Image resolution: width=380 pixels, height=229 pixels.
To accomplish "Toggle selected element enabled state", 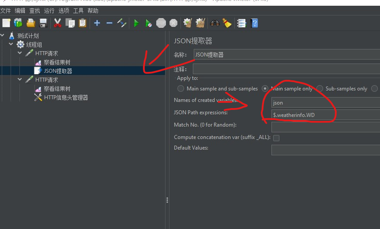I will point(122,23).
